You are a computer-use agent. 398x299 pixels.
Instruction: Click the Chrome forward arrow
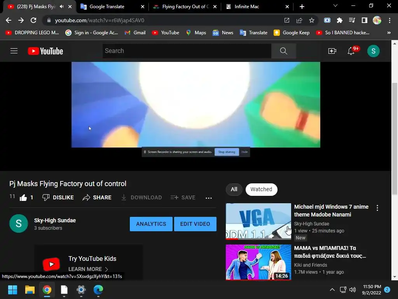click(x=21, y=20)
